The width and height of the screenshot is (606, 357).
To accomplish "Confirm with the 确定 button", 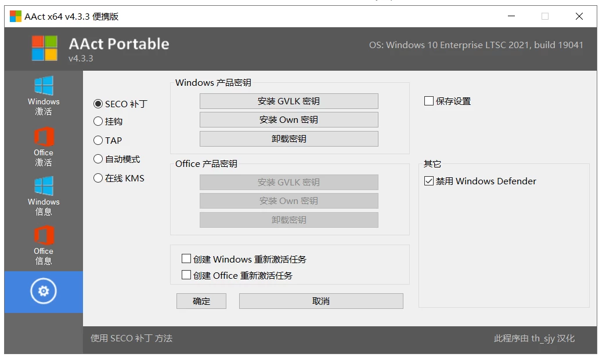I will (201, 301).
